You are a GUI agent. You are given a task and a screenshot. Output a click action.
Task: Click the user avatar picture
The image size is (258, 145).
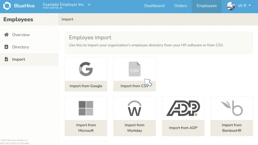coord(231,6)
